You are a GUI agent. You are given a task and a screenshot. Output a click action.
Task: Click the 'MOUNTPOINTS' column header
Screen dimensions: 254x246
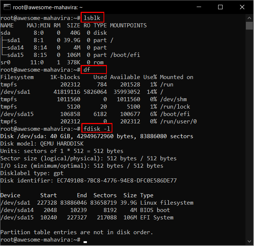[x=128, y=25]
